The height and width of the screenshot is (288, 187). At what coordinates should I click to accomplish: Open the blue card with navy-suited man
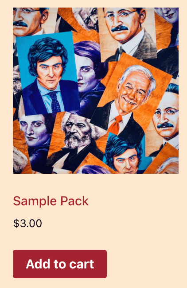(x=48, y=73)
